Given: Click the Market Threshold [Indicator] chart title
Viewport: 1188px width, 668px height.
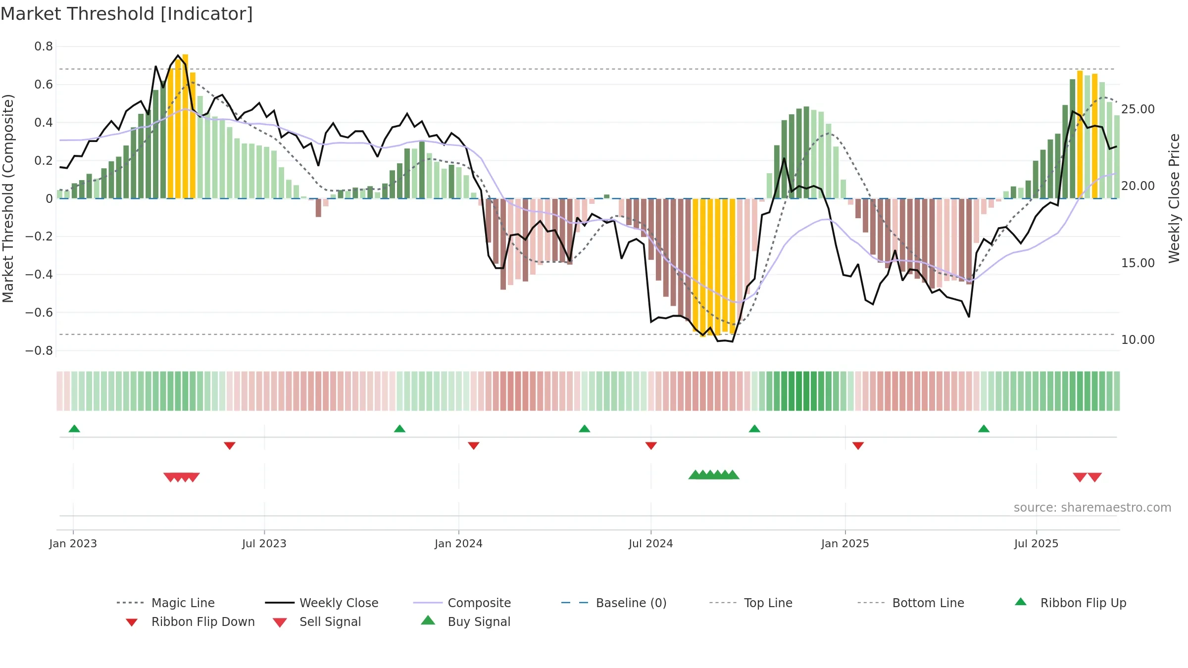Looking at the screenshot, I should [127, 14].
